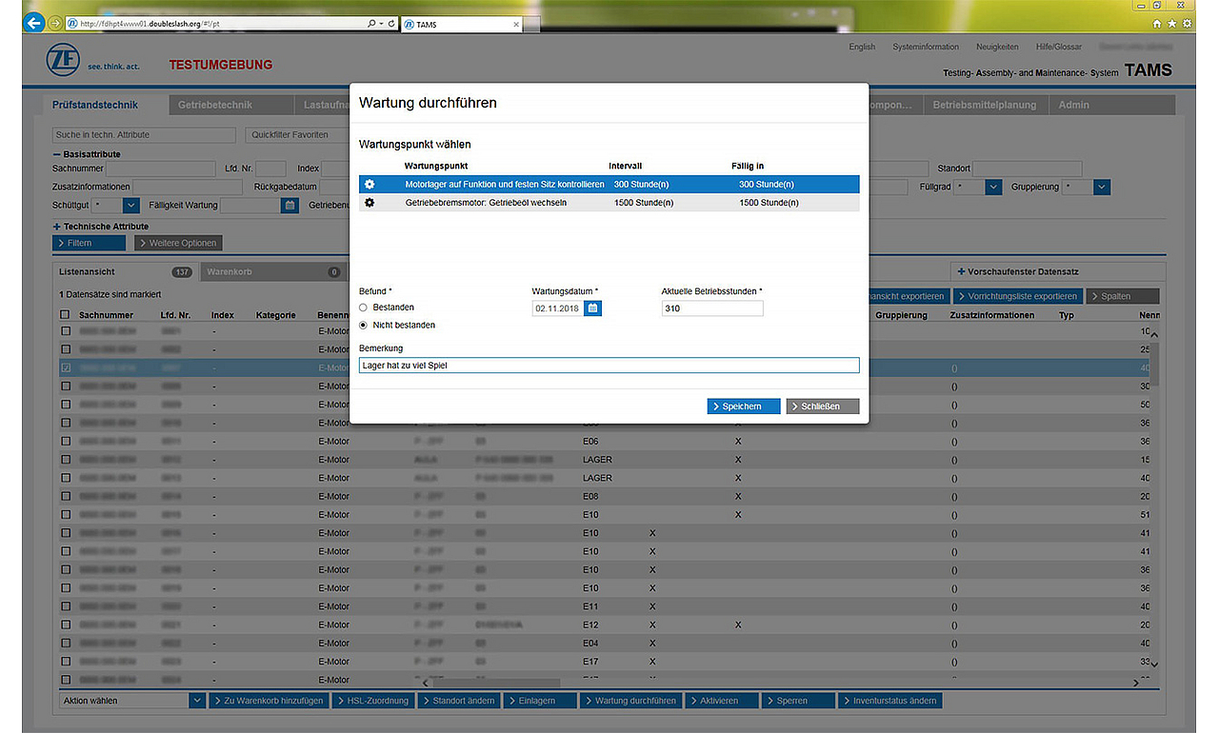Click the Speichern button
The width and height of the screenshot is (1219, 733).
744,406
